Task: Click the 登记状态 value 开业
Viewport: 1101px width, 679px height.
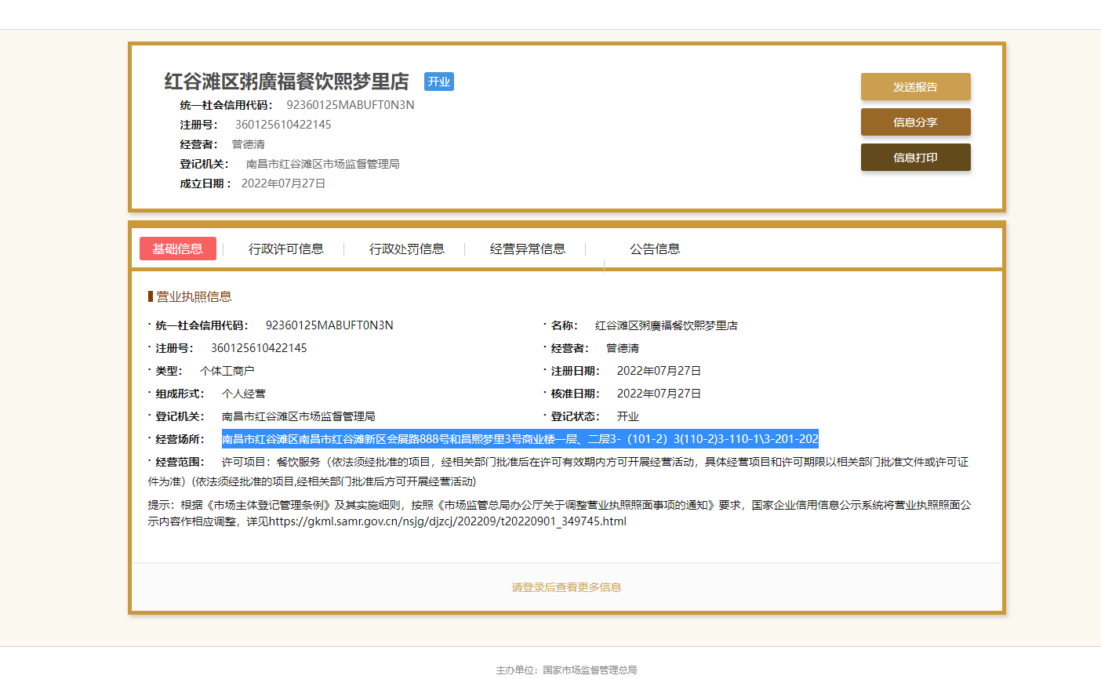Action: point(627,416)
